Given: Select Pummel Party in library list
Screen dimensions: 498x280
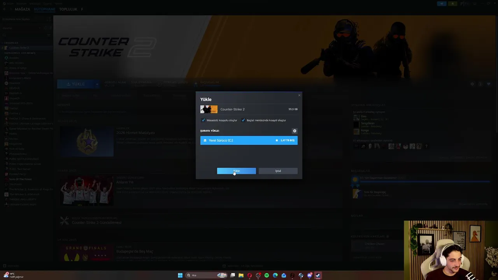Looking at the screenshot, I should click(17, 174).
